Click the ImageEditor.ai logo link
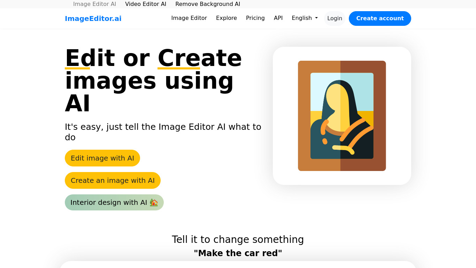The image size is (476, 268). (93, 18)
